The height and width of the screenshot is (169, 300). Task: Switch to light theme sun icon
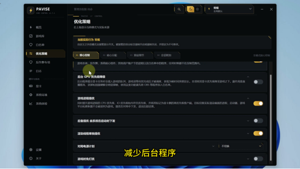coord(197,9)
